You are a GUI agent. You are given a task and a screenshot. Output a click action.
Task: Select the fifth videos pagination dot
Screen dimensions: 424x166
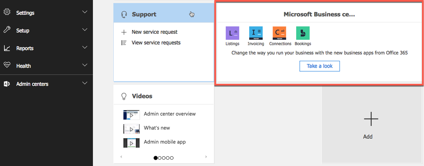(172, 158)
